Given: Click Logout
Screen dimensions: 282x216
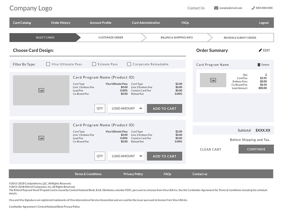Looking at the screenshot, I should 264,23.
